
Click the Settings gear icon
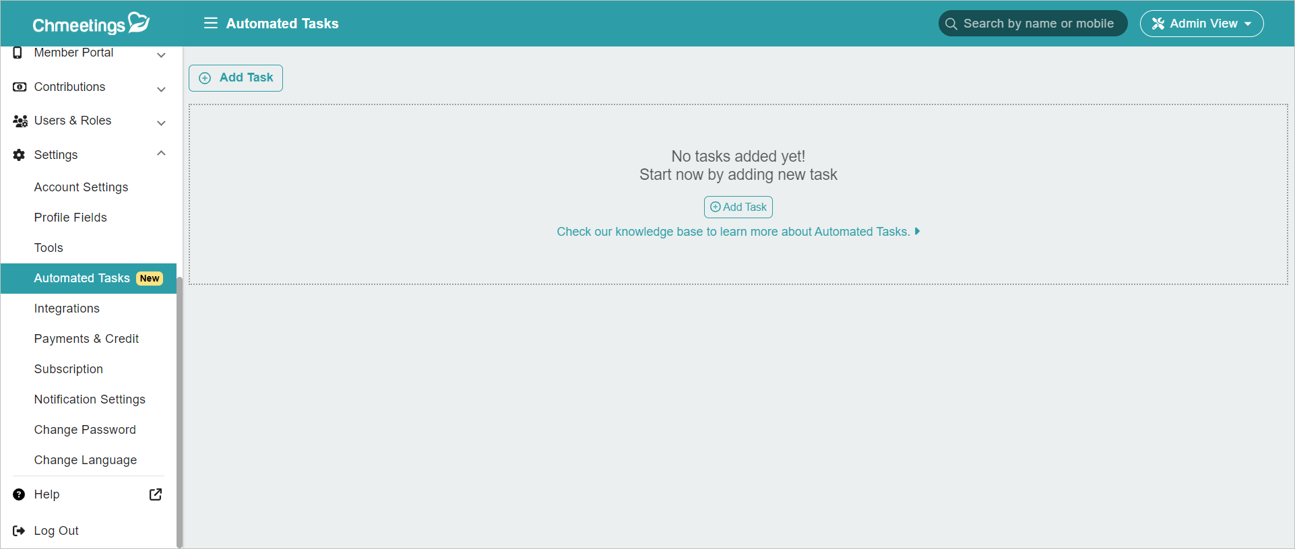pyautogui.click(x=19, y=155)
